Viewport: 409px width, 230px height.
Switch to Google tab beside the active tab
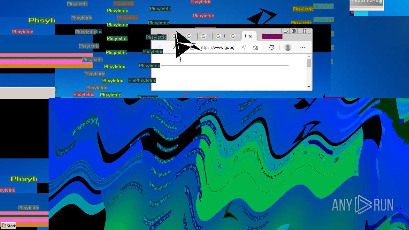[233, 36]
